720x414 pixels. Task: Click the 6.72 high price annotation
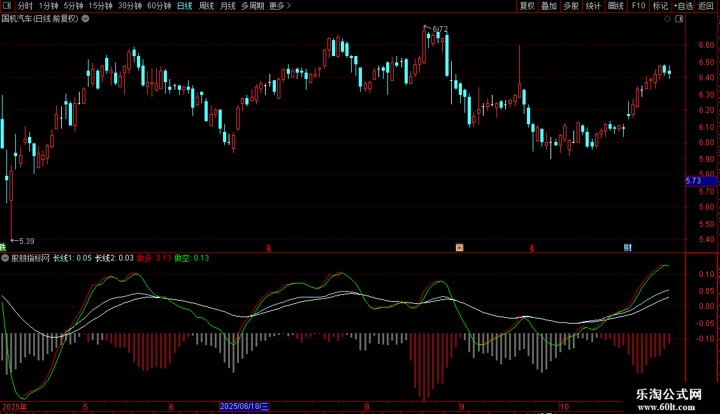pyautogui.click(x=440, y=29)
